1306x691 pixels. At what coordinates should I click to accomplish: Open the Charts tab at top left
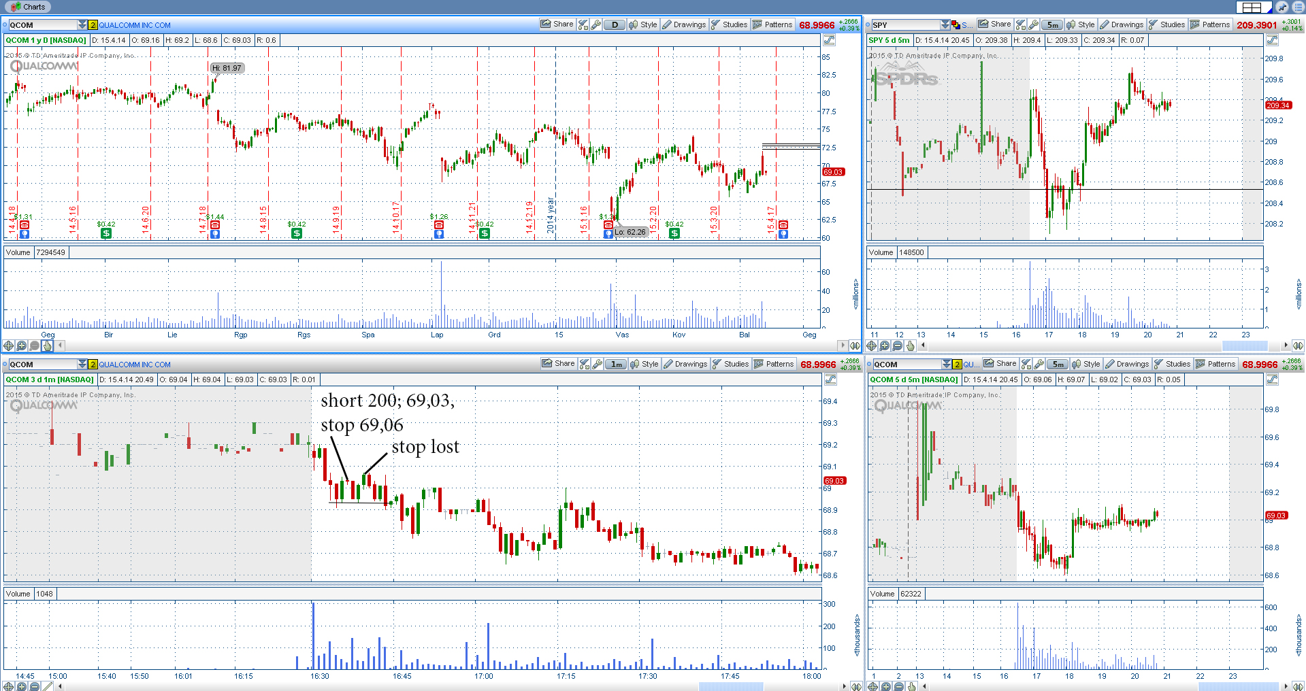tap(28, 7)
